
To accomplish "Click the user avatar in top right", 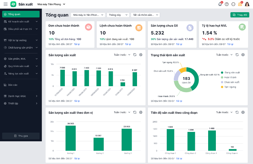I will [247, 4].
